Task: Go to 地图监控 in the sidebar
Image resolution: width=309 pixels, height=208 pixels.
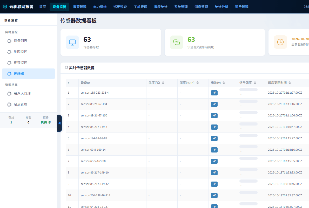Action: [x=28, y=52]
